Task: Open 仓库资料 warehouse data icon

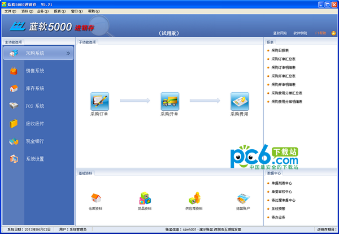Action: (x=96, y=198)
